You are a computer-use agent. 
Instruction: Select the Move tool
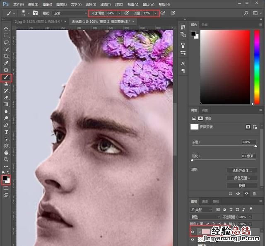point(6,29)
